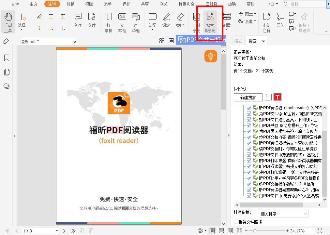Open the 相关排序 sort dropdown

283,214
